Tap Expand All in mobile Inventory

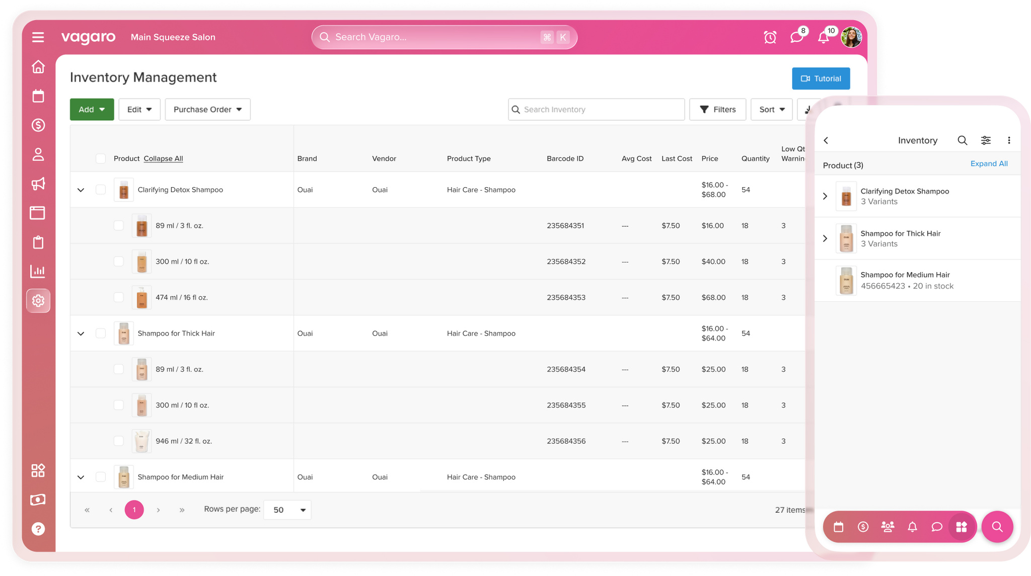989,163
